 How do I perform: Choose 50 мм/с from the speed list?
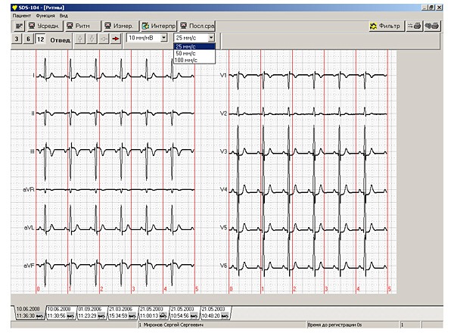pos(186,53)
